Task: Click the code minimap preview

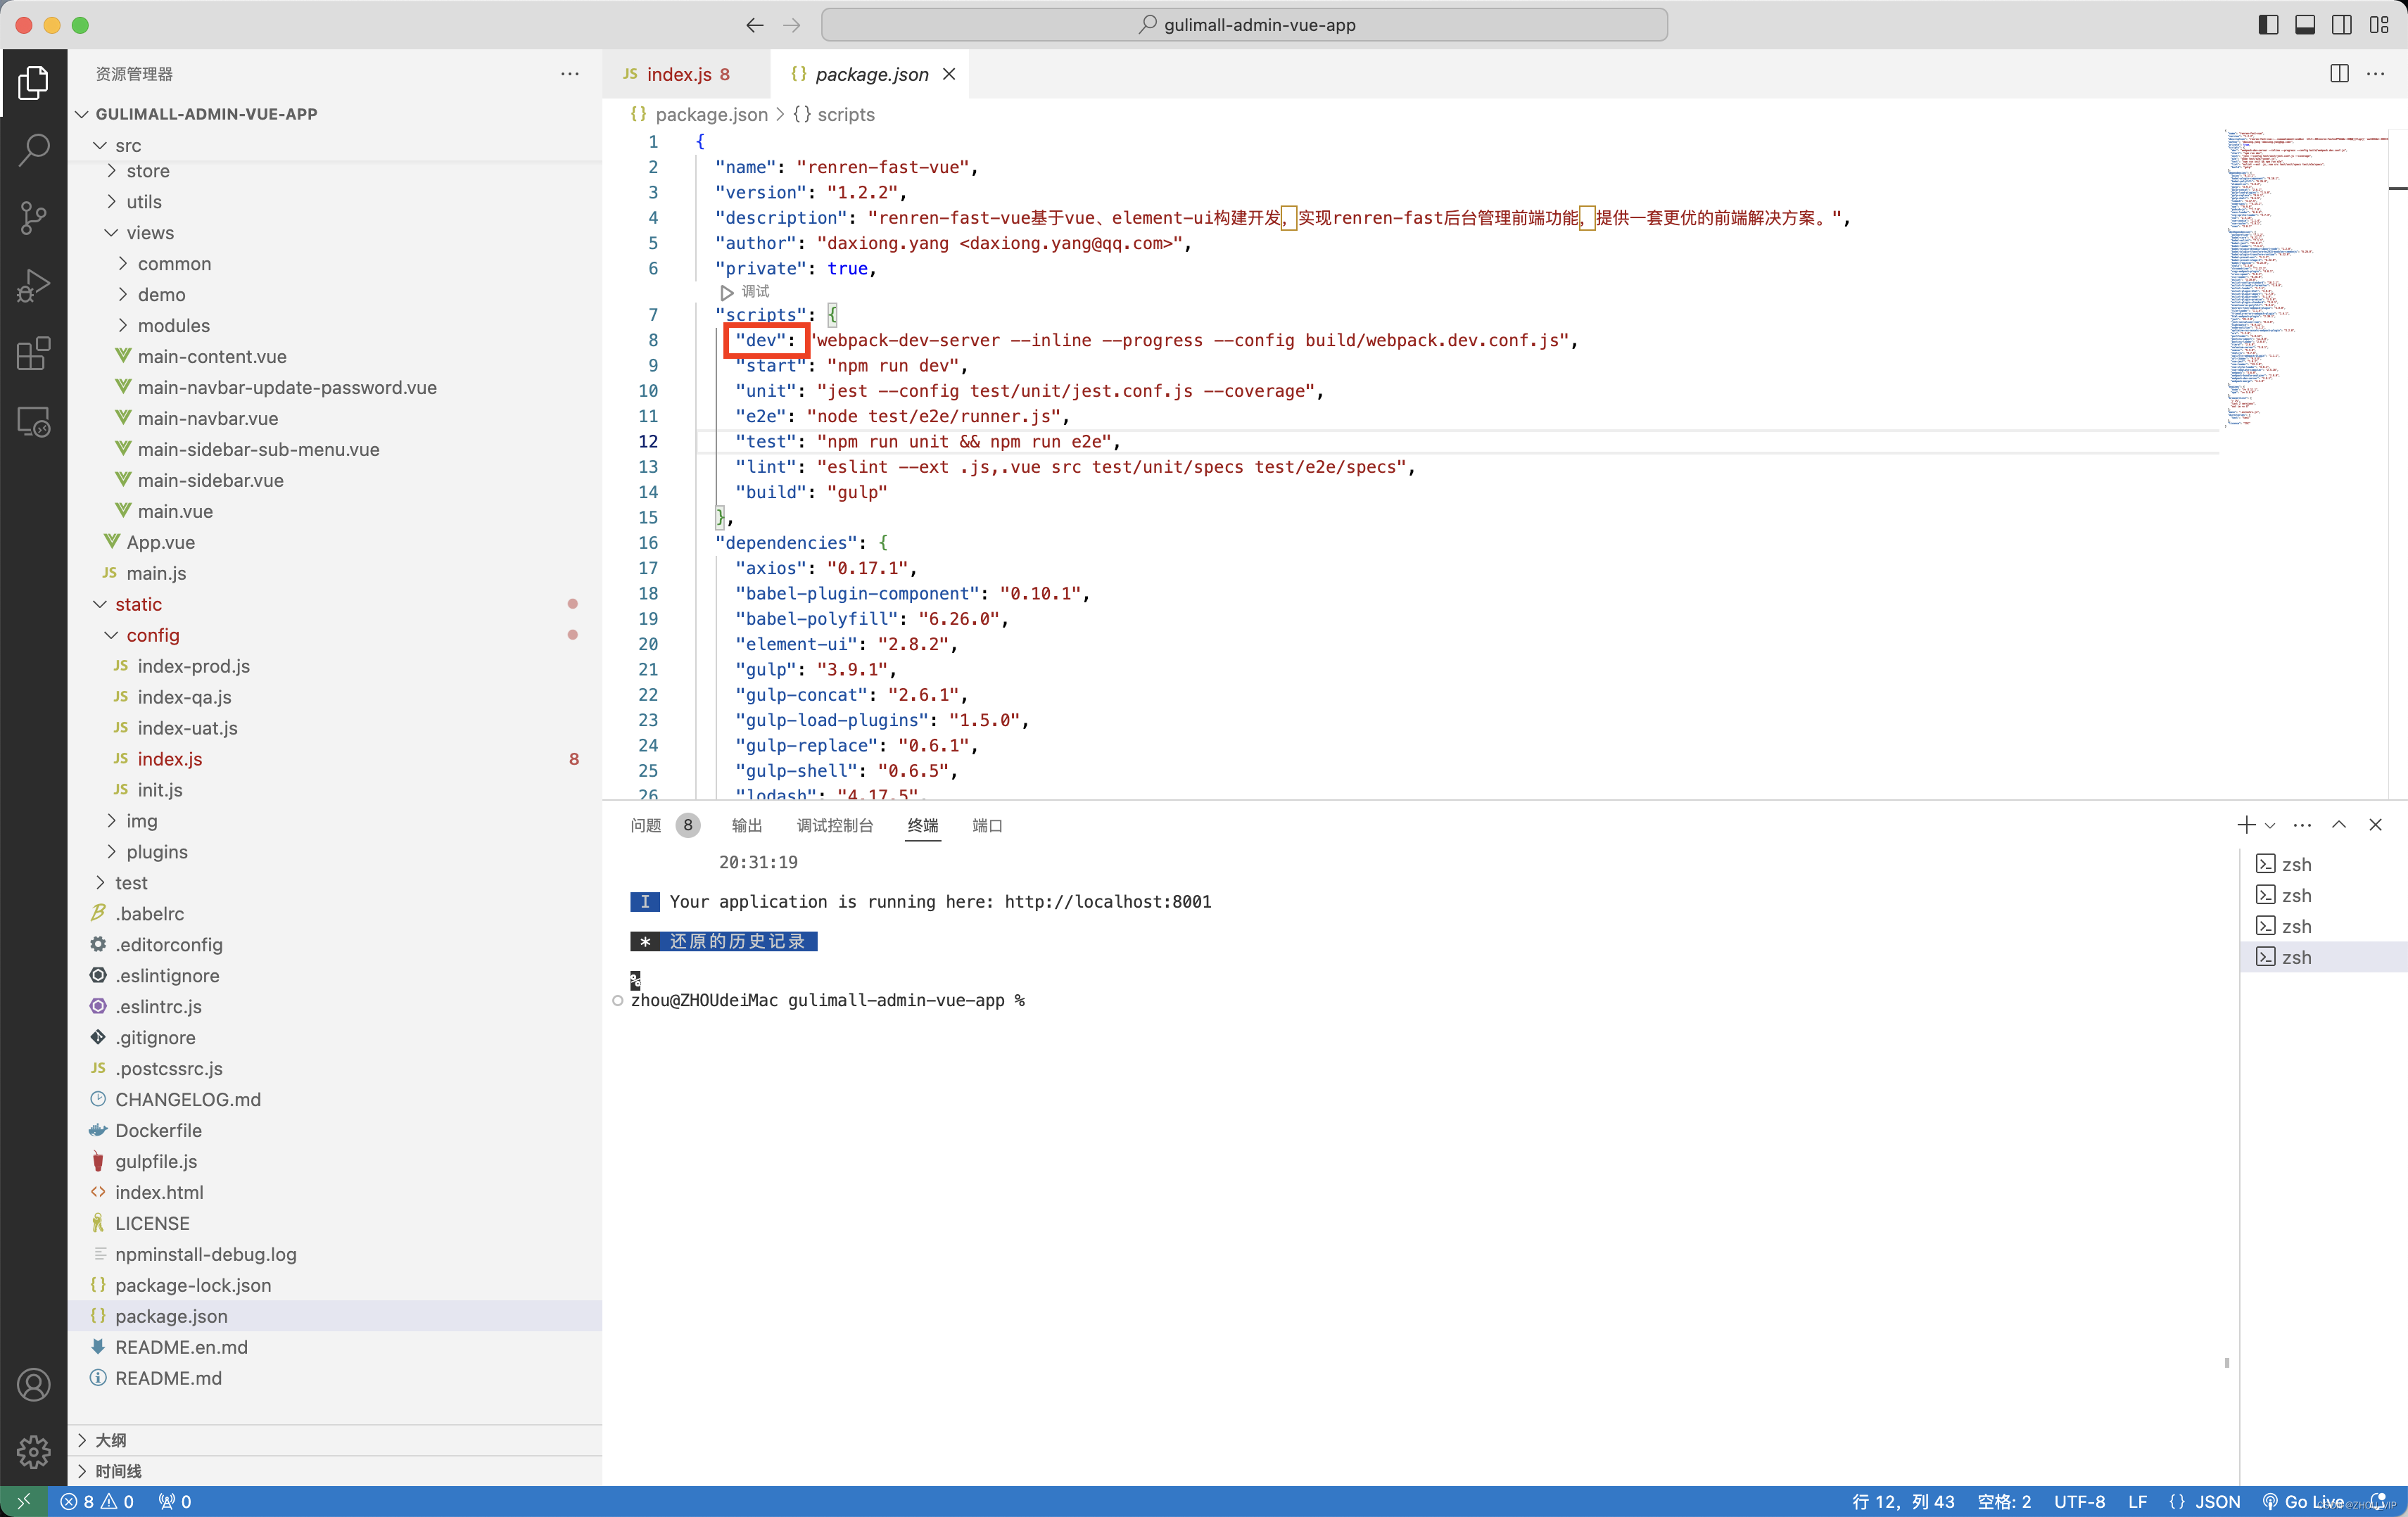Action: click(x=2306, y=280)
